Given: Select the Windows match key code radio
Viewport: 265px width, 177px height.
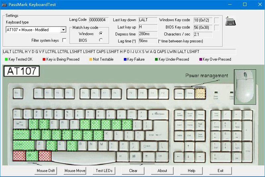Looking at the screenshot, I should click(x=101, y=33).
